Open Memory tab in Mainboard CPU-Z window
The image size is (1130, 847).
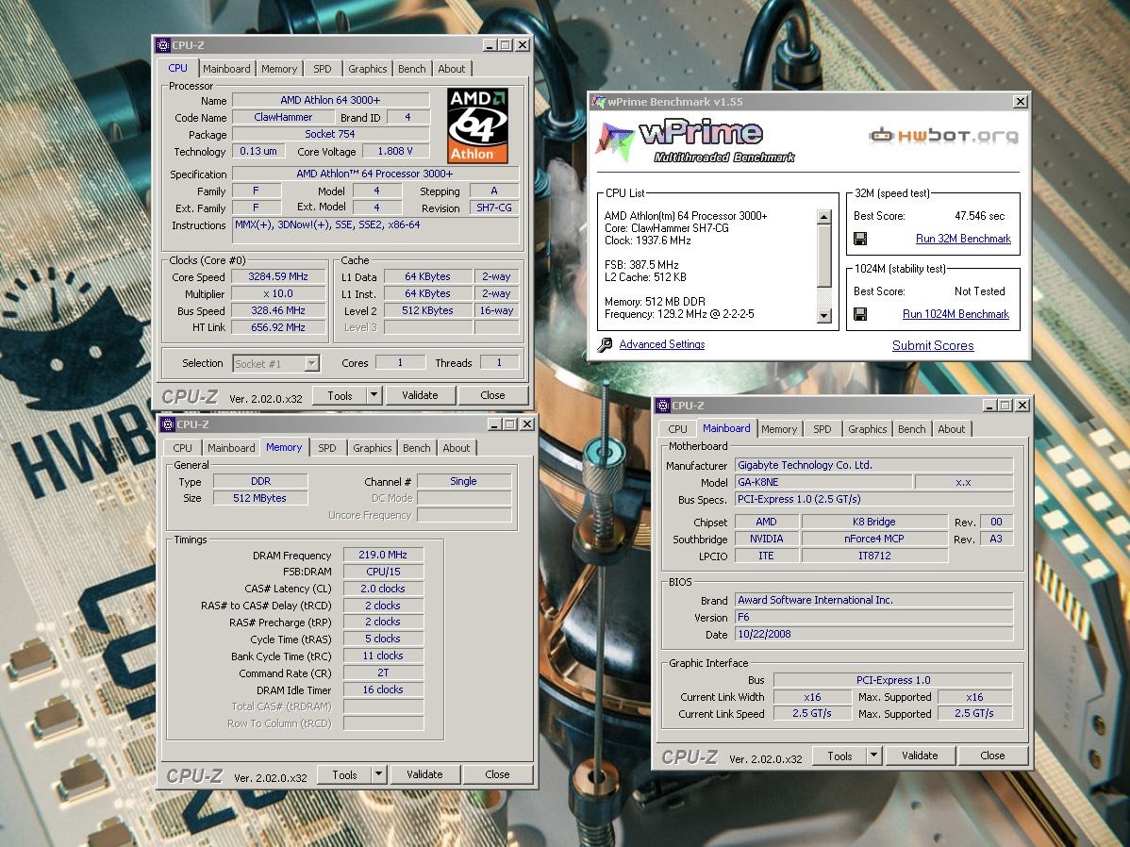point(779,429)
